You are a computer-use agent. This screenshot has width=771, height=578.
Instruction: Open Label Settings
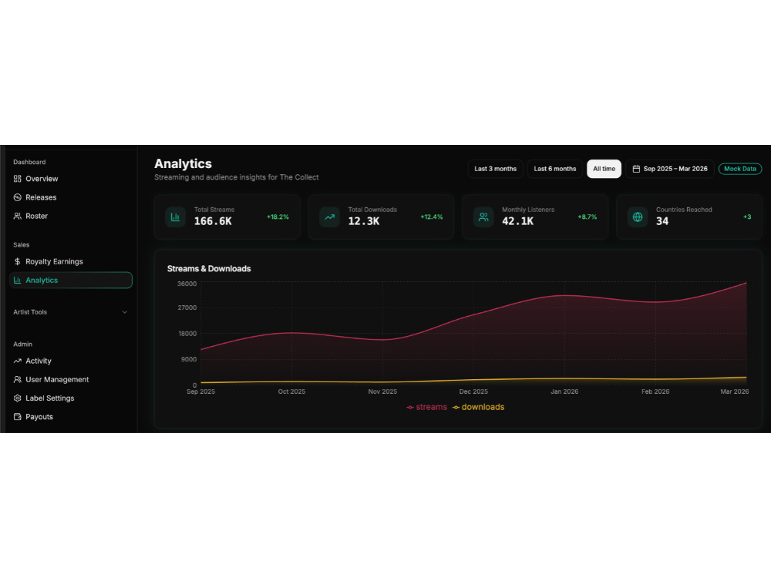coord(70,398)
